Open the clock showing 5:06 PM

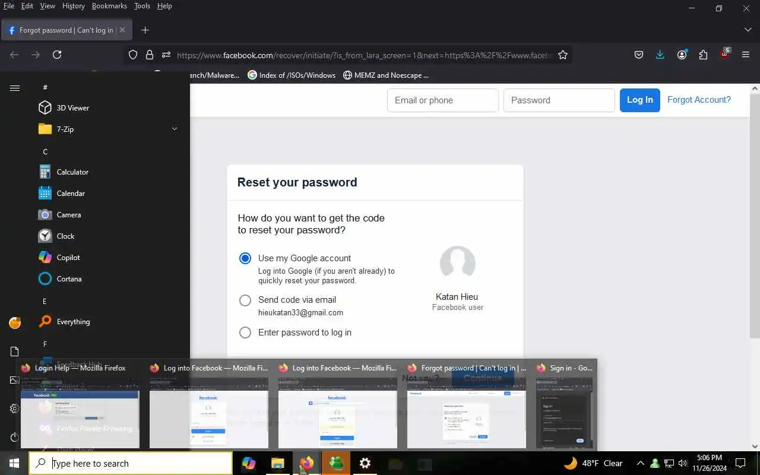[x=710, y=463]
